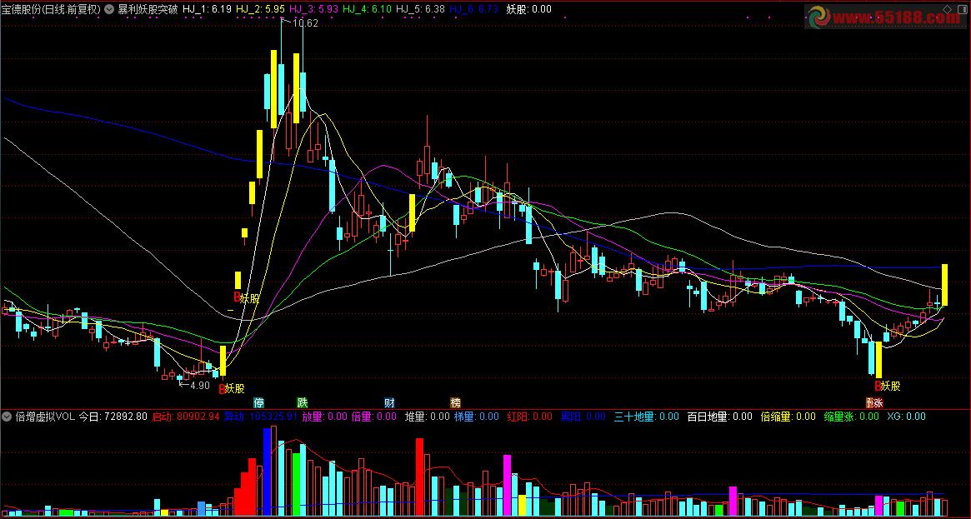Select the 红阳: 0.00 label
971x519 pixels.
[x=529, y=417]
